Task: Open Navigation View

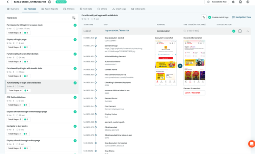Action: (x=241, y=17)
